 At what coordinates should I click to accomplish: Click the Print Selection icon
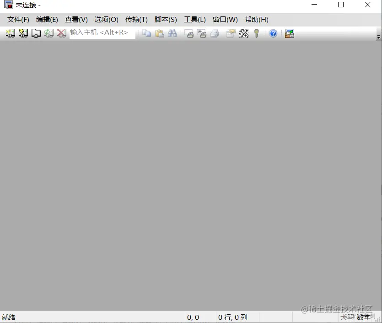click(x=202, y=33)
